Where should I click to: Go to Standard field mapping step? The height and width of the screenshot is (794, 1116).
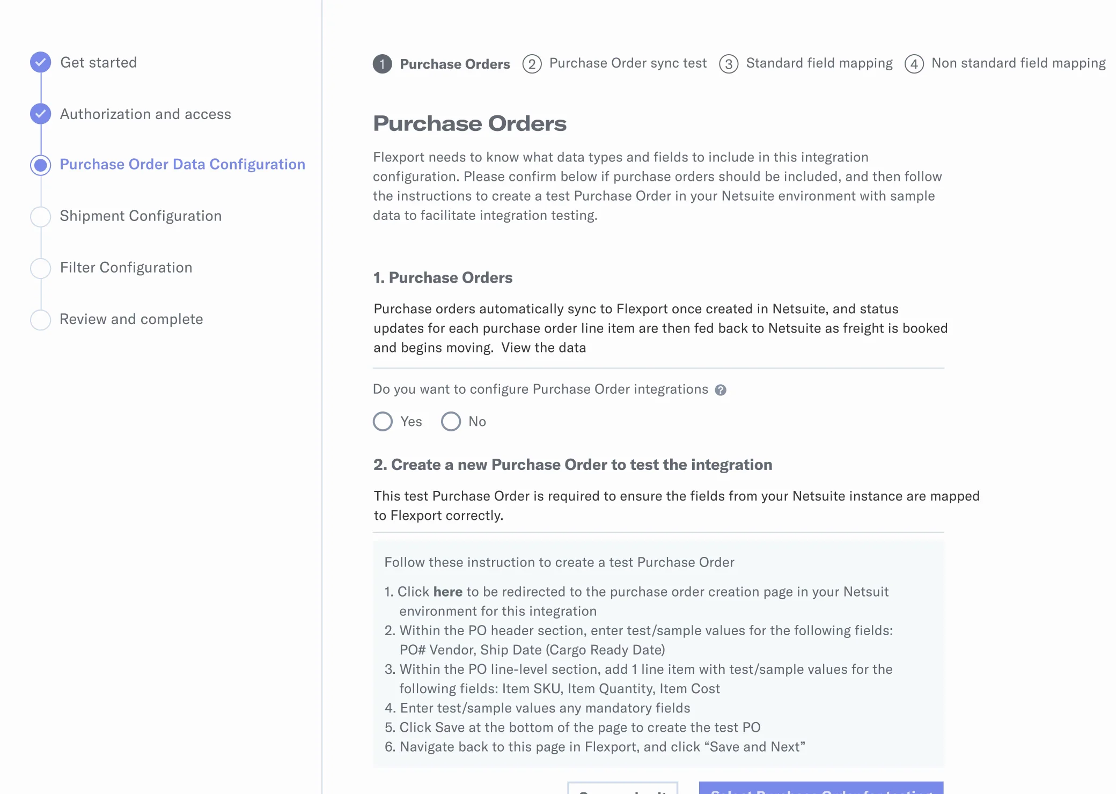click(x=819, y=63)
